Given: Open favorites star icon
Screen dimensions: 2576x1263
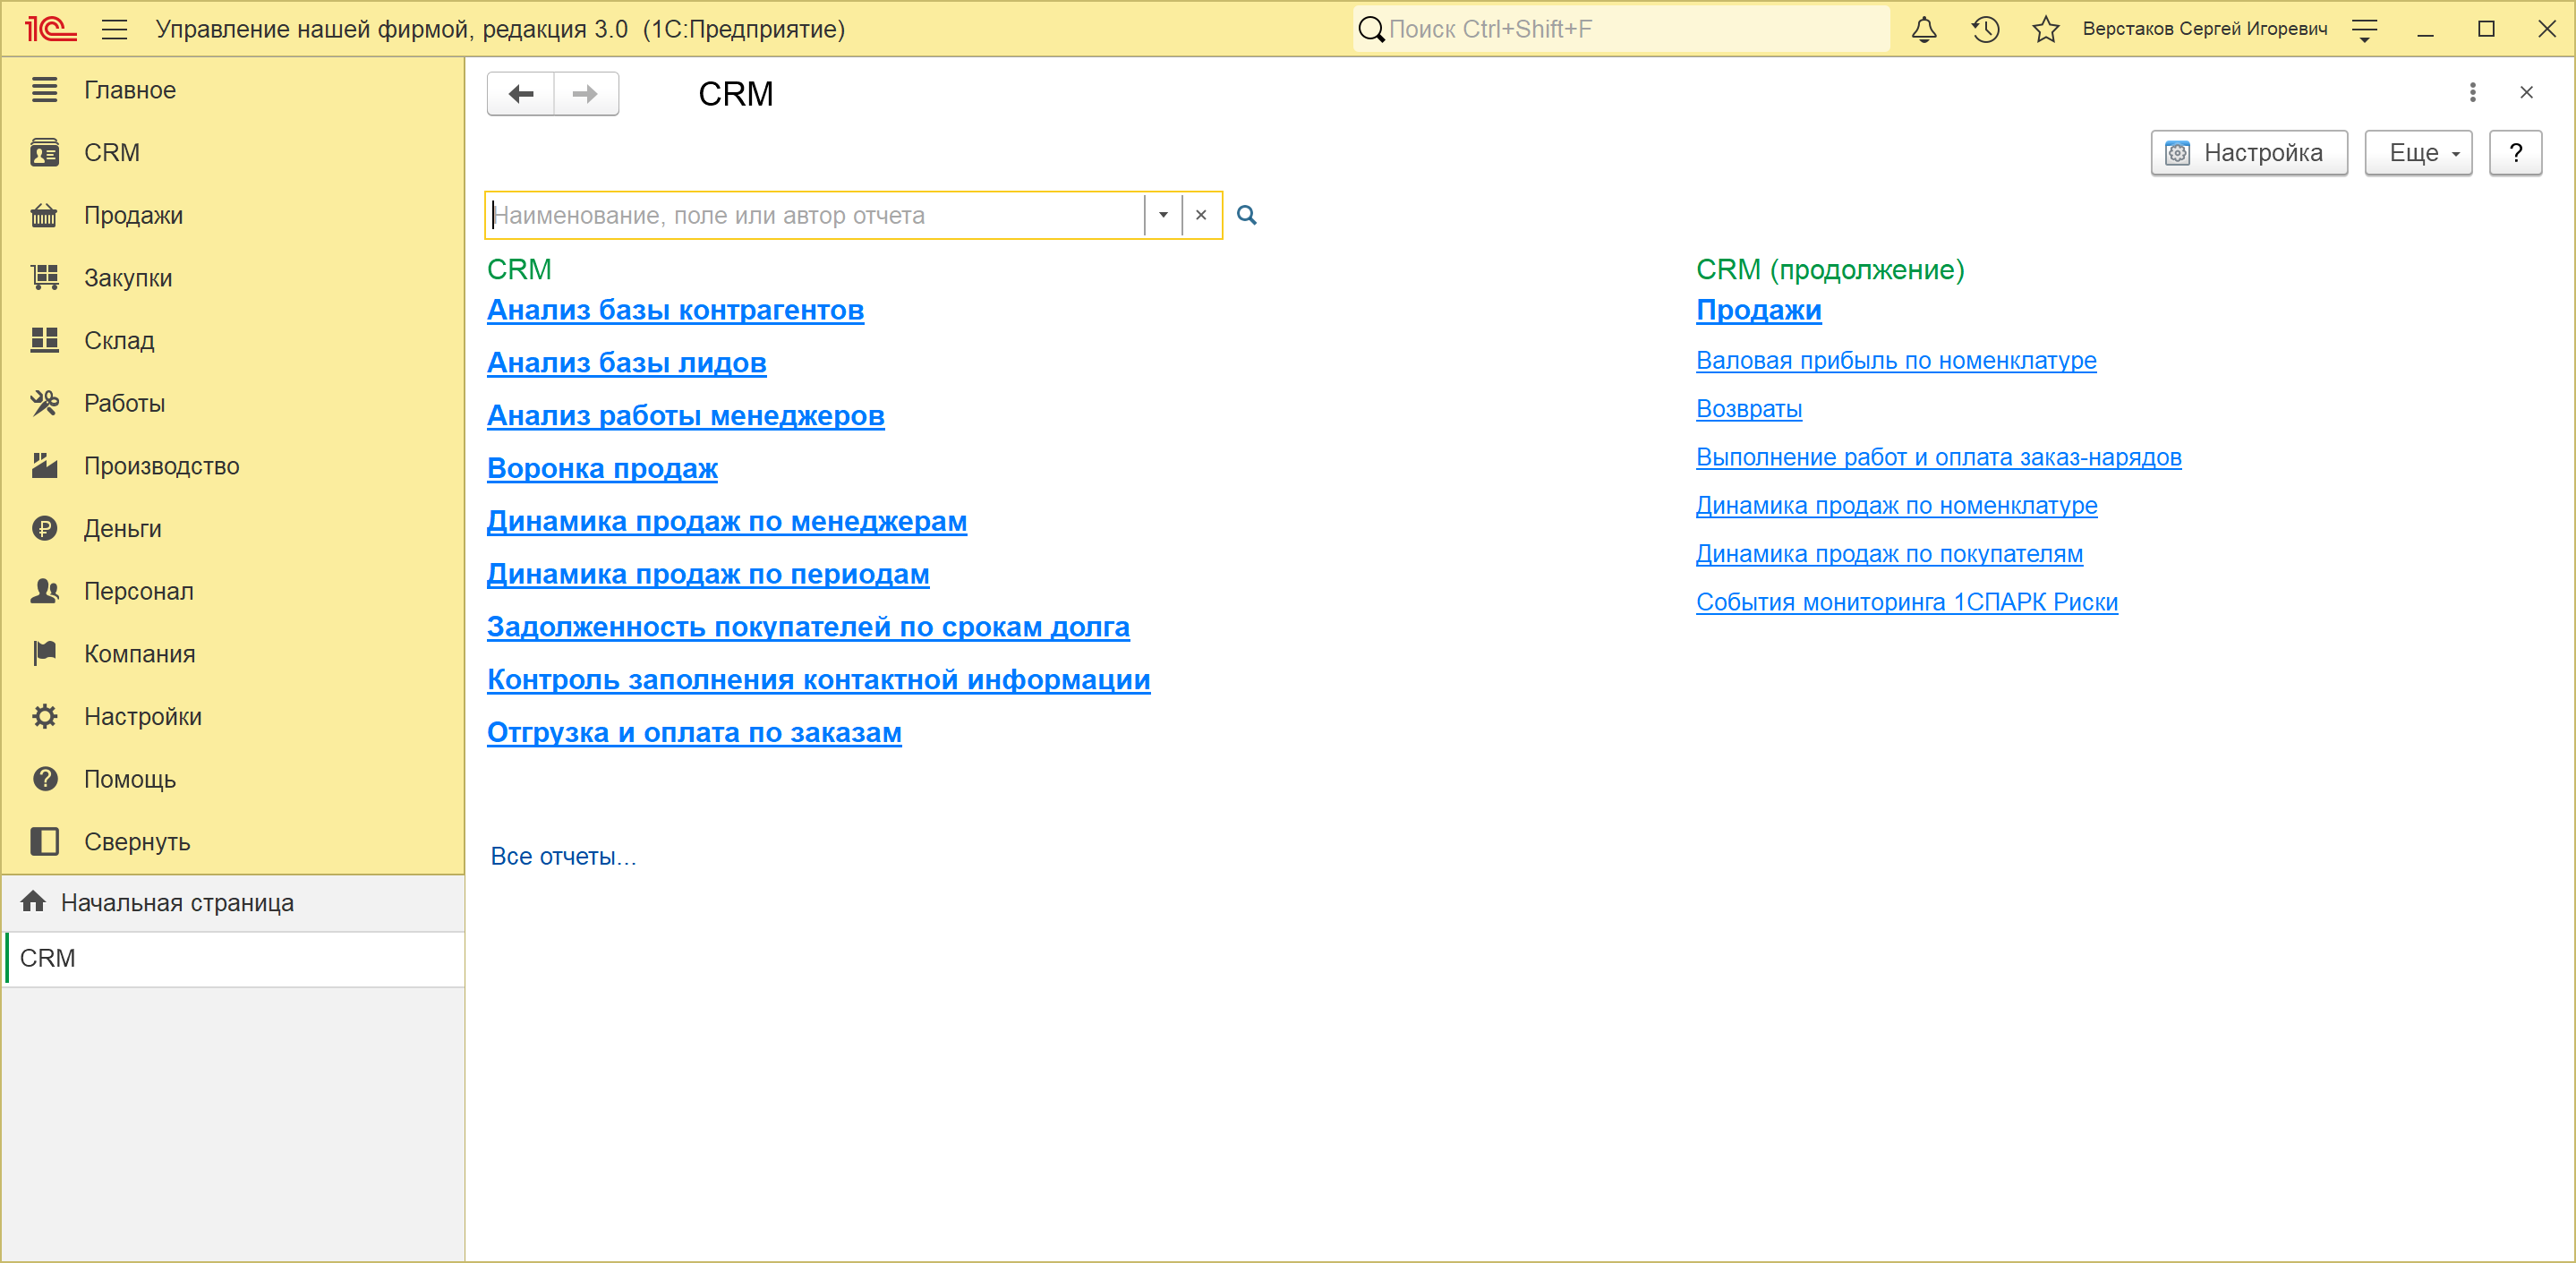Looking at the screenshot, I should pyautogui.click(x=2045, y=29).
